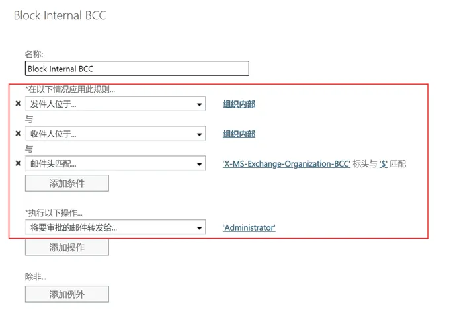Viewport: 449px width, 314px height.
Task: Click the 组织内部 link beside 收件人位于
Action: (239, 134)
